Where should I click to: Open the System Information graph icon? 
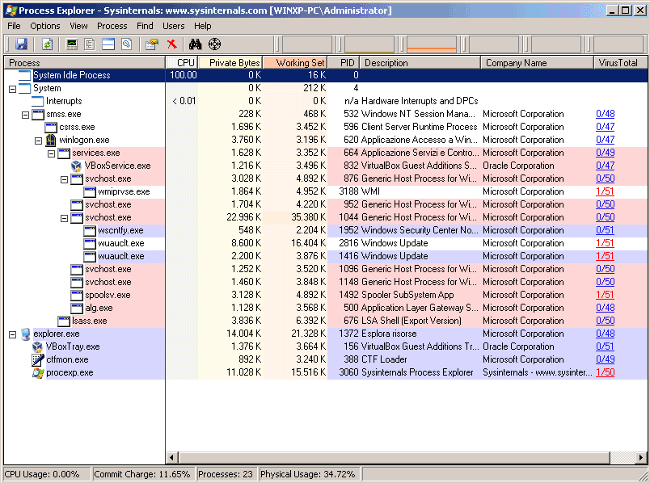(72, 44)
